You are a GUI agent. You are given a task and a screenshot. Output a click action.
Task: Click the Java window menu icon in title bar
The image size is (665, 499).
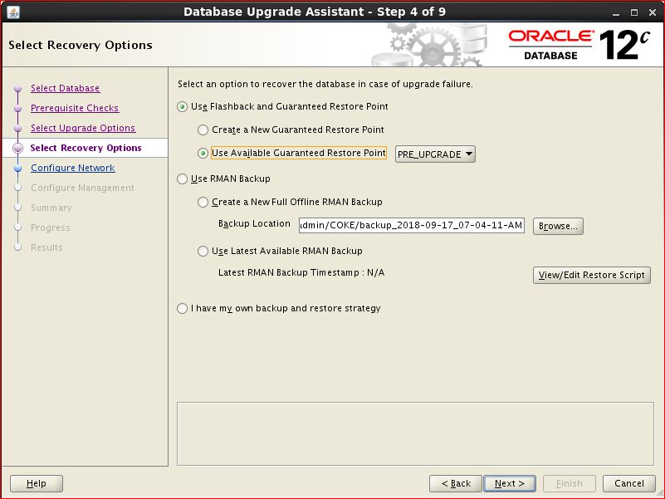[13, 12]
